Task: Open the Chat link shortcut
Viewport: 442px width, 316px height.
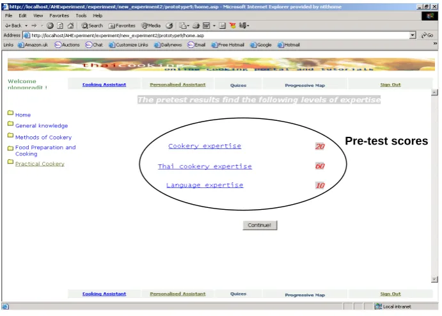Action: tap(94, 45)
